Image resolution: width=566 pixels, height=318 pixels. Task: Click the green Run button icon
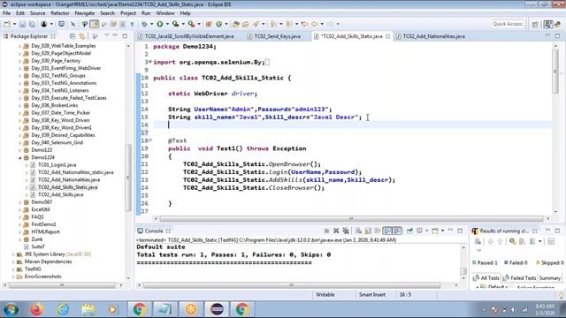(159, 24)
